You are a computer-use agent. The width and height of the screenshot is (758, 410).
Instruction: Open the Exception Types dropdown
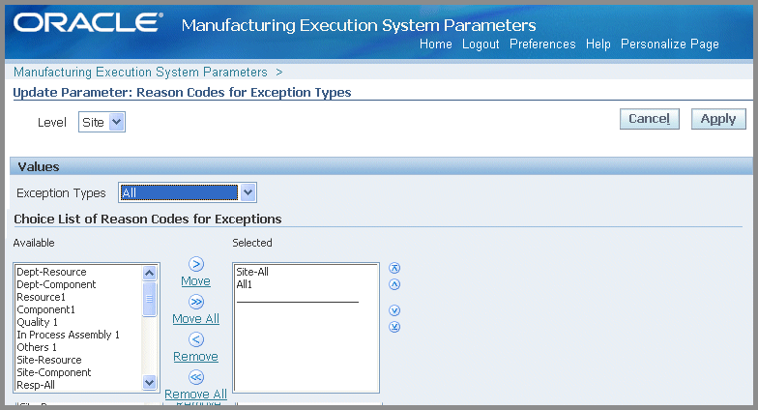tap(188, 192)
